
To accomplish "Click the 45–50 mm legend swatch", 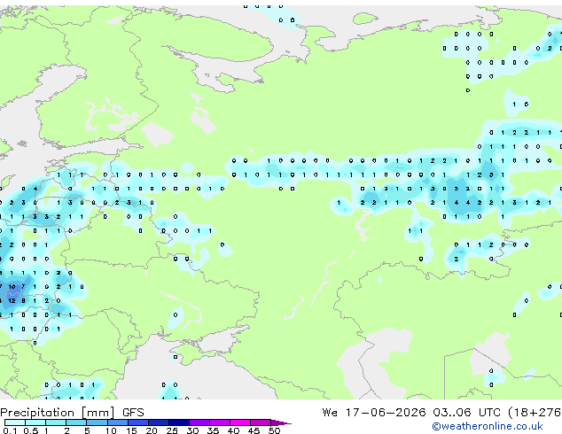I will [x=261, y=422].
